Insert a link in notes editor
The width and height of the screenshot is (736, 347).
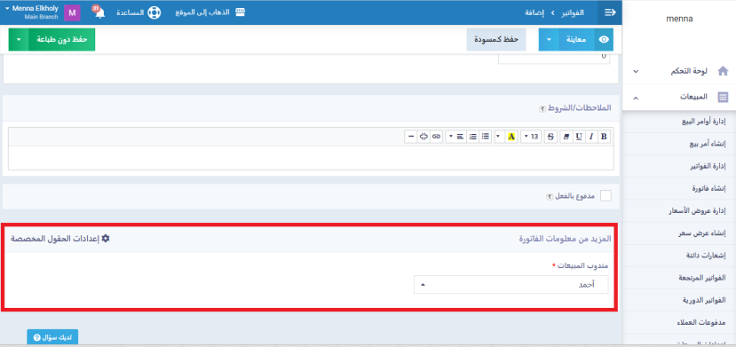click(437, 137)
